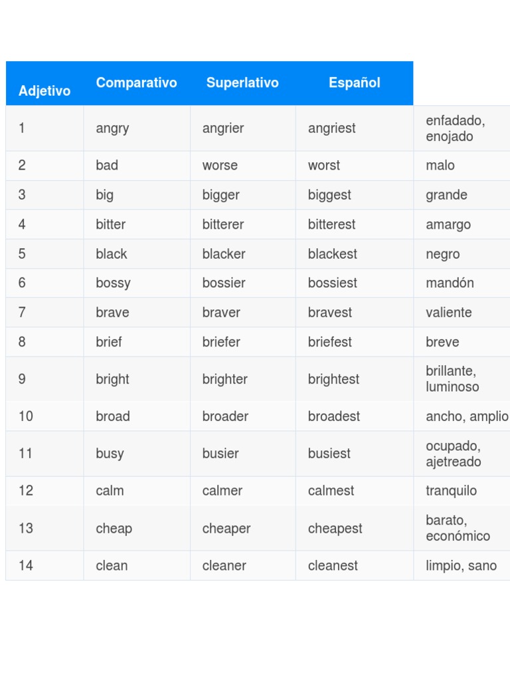Screen dimensions: 510x681
Task: Click the word "bossy" in row 6
Action: click(x=113, y=283)
